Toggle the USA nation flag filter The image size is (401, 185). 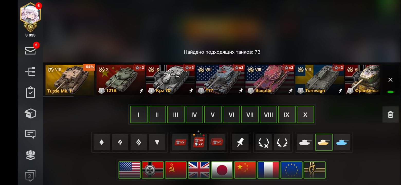point(130,170)
